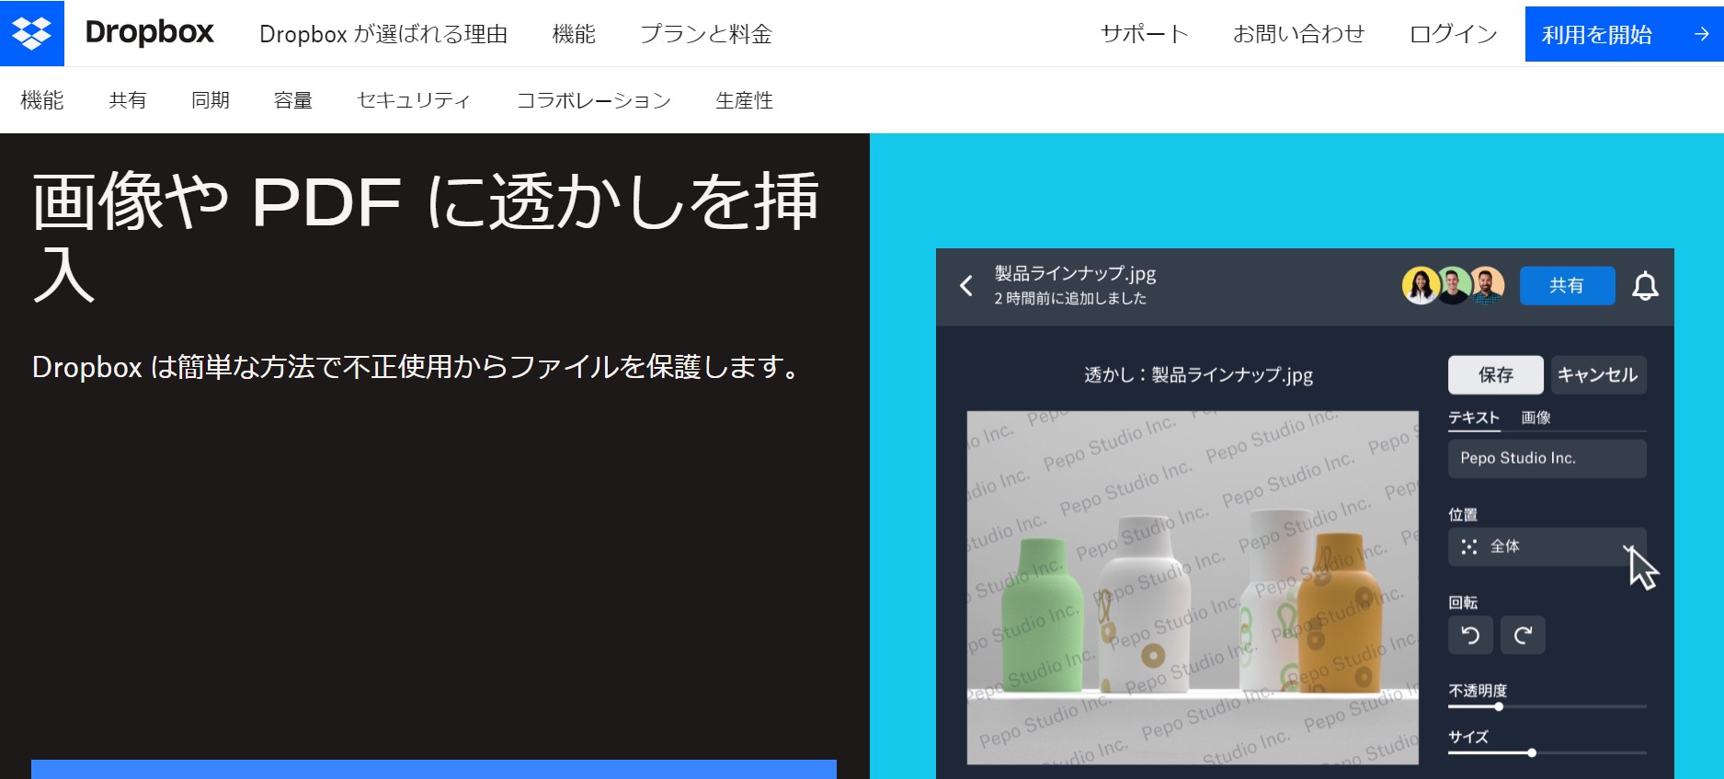1724x779 pixels.
Task: Open the お問い合わせ link
Action: 1298,34
